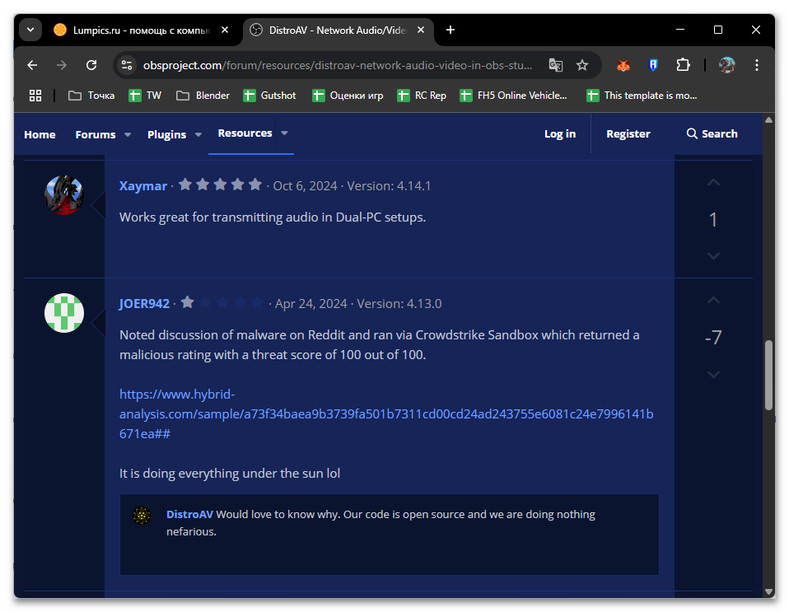The image size is (789, 612).
Task: Click the Bitwarden shield extension icon
Action: coord(653,65)
